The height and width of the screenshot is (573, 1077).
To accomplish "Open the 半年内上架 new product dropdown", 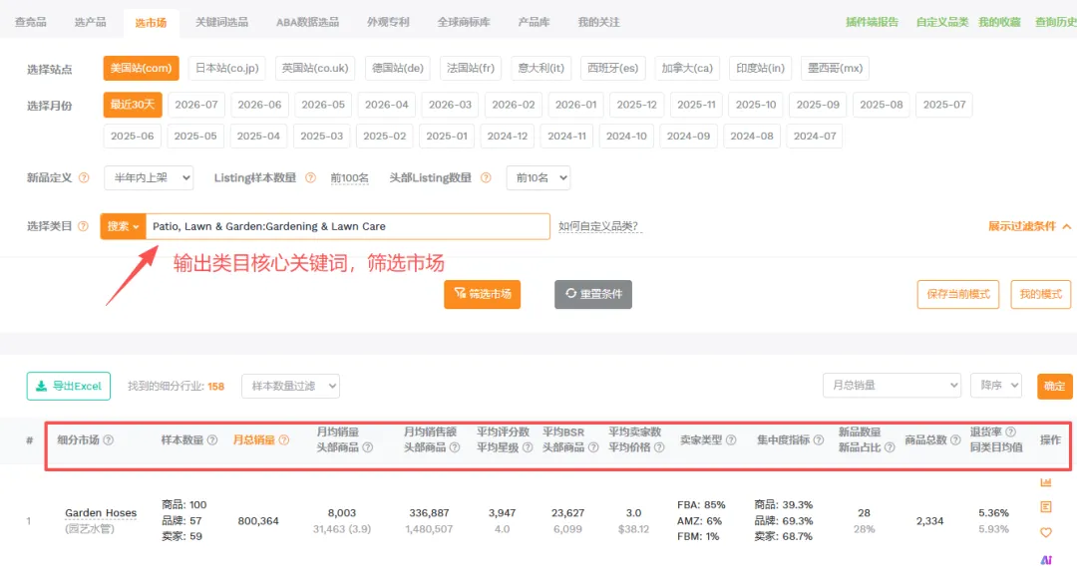I will pyautogui.click(x=149, y=177).
